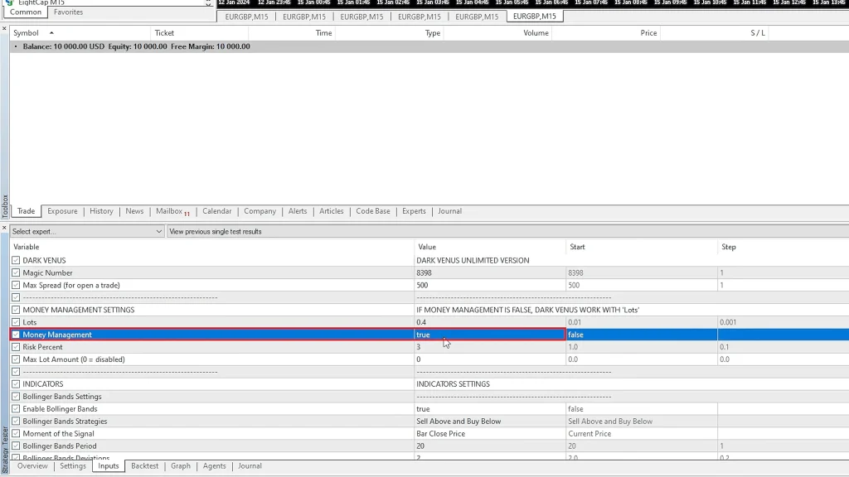
Task: Open the Mailbox tab in Toolbox
Action: coord(170,211)
